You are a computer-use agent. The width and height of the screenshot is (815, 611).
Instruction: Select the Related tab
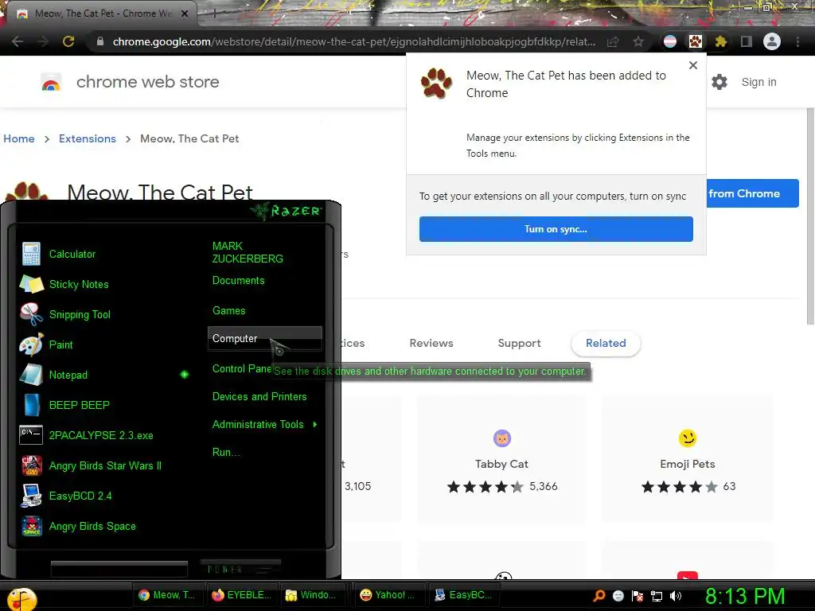[x=606, y=343]
